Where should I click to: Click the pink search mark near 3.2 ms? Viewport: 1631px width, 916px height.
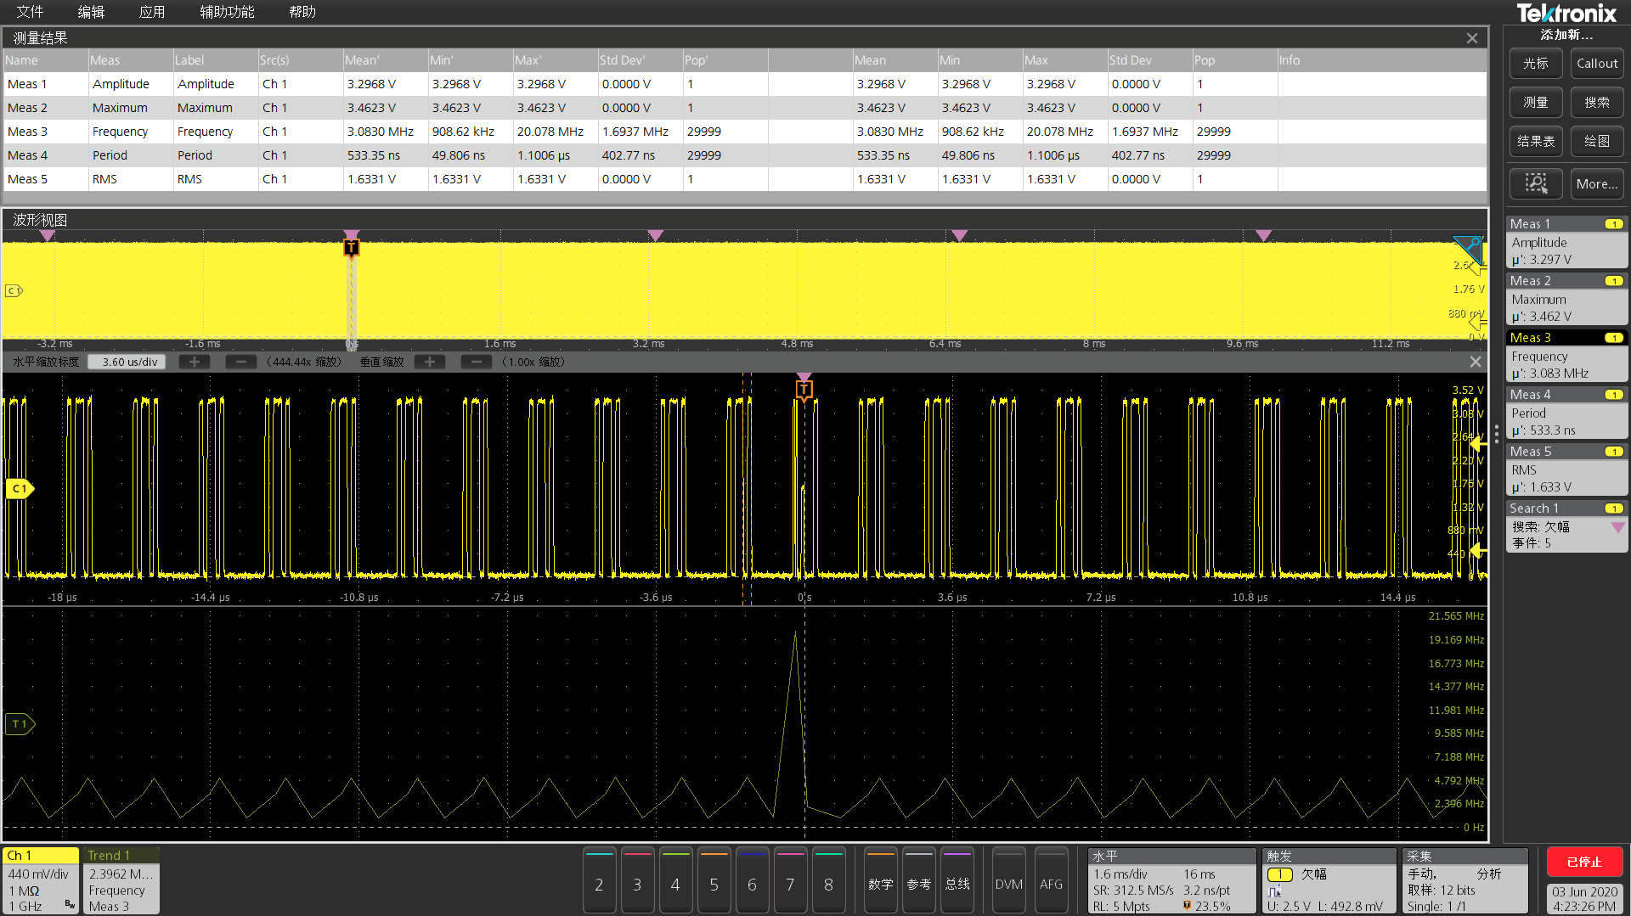(x=655, y=235)
